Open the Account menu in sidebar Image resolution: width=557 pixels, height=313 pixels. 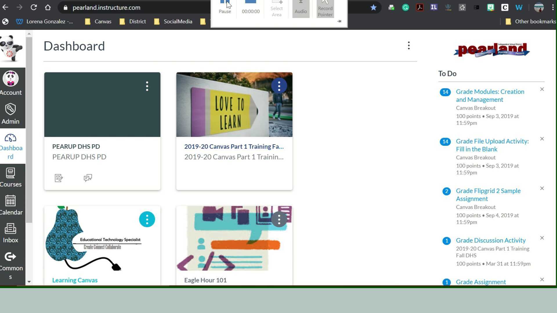(11, 83)
